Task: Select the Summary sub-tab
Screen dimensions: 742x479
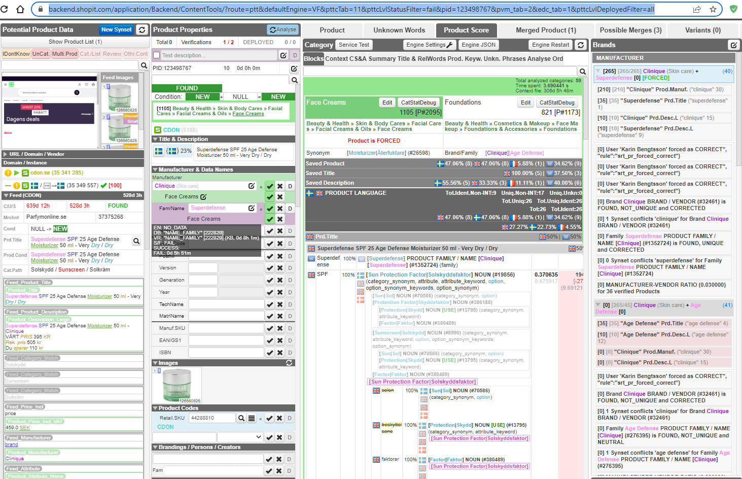Action: tap(382, 59)
